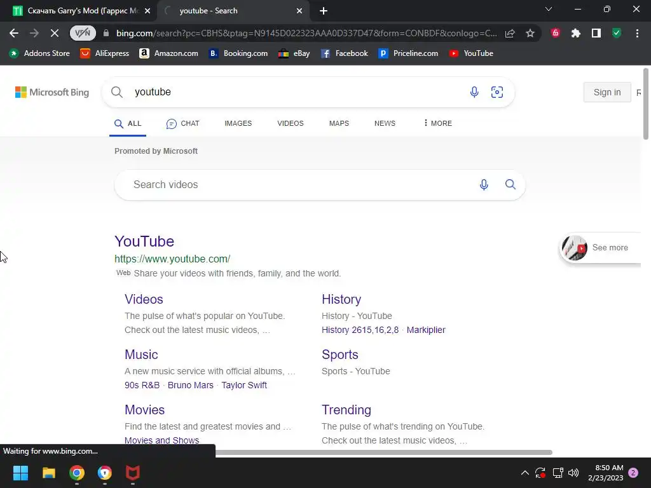This screenshot has height=488, width=651.
Task: Open the Taylor Swift link
Action: pyautogui.click(x=244, y=385)
